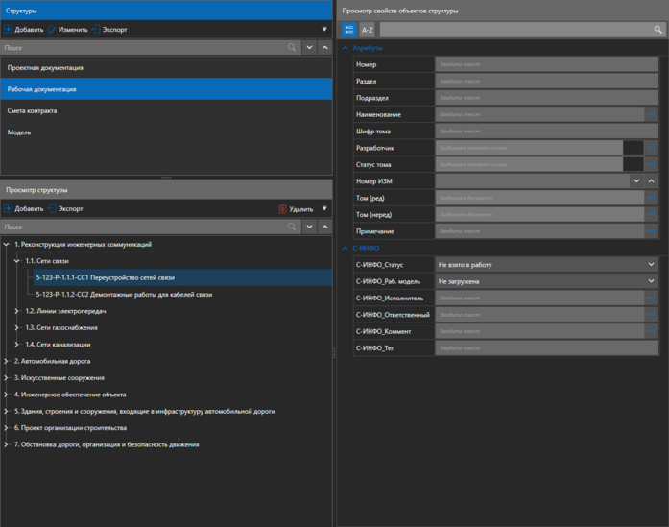669x527 pixels.
Task: Open the ellipsis button for Наименование field
Action: click(x=652, y=115)
